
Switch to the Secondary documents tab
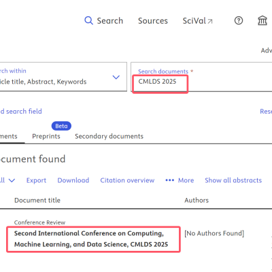click(109, 136)
